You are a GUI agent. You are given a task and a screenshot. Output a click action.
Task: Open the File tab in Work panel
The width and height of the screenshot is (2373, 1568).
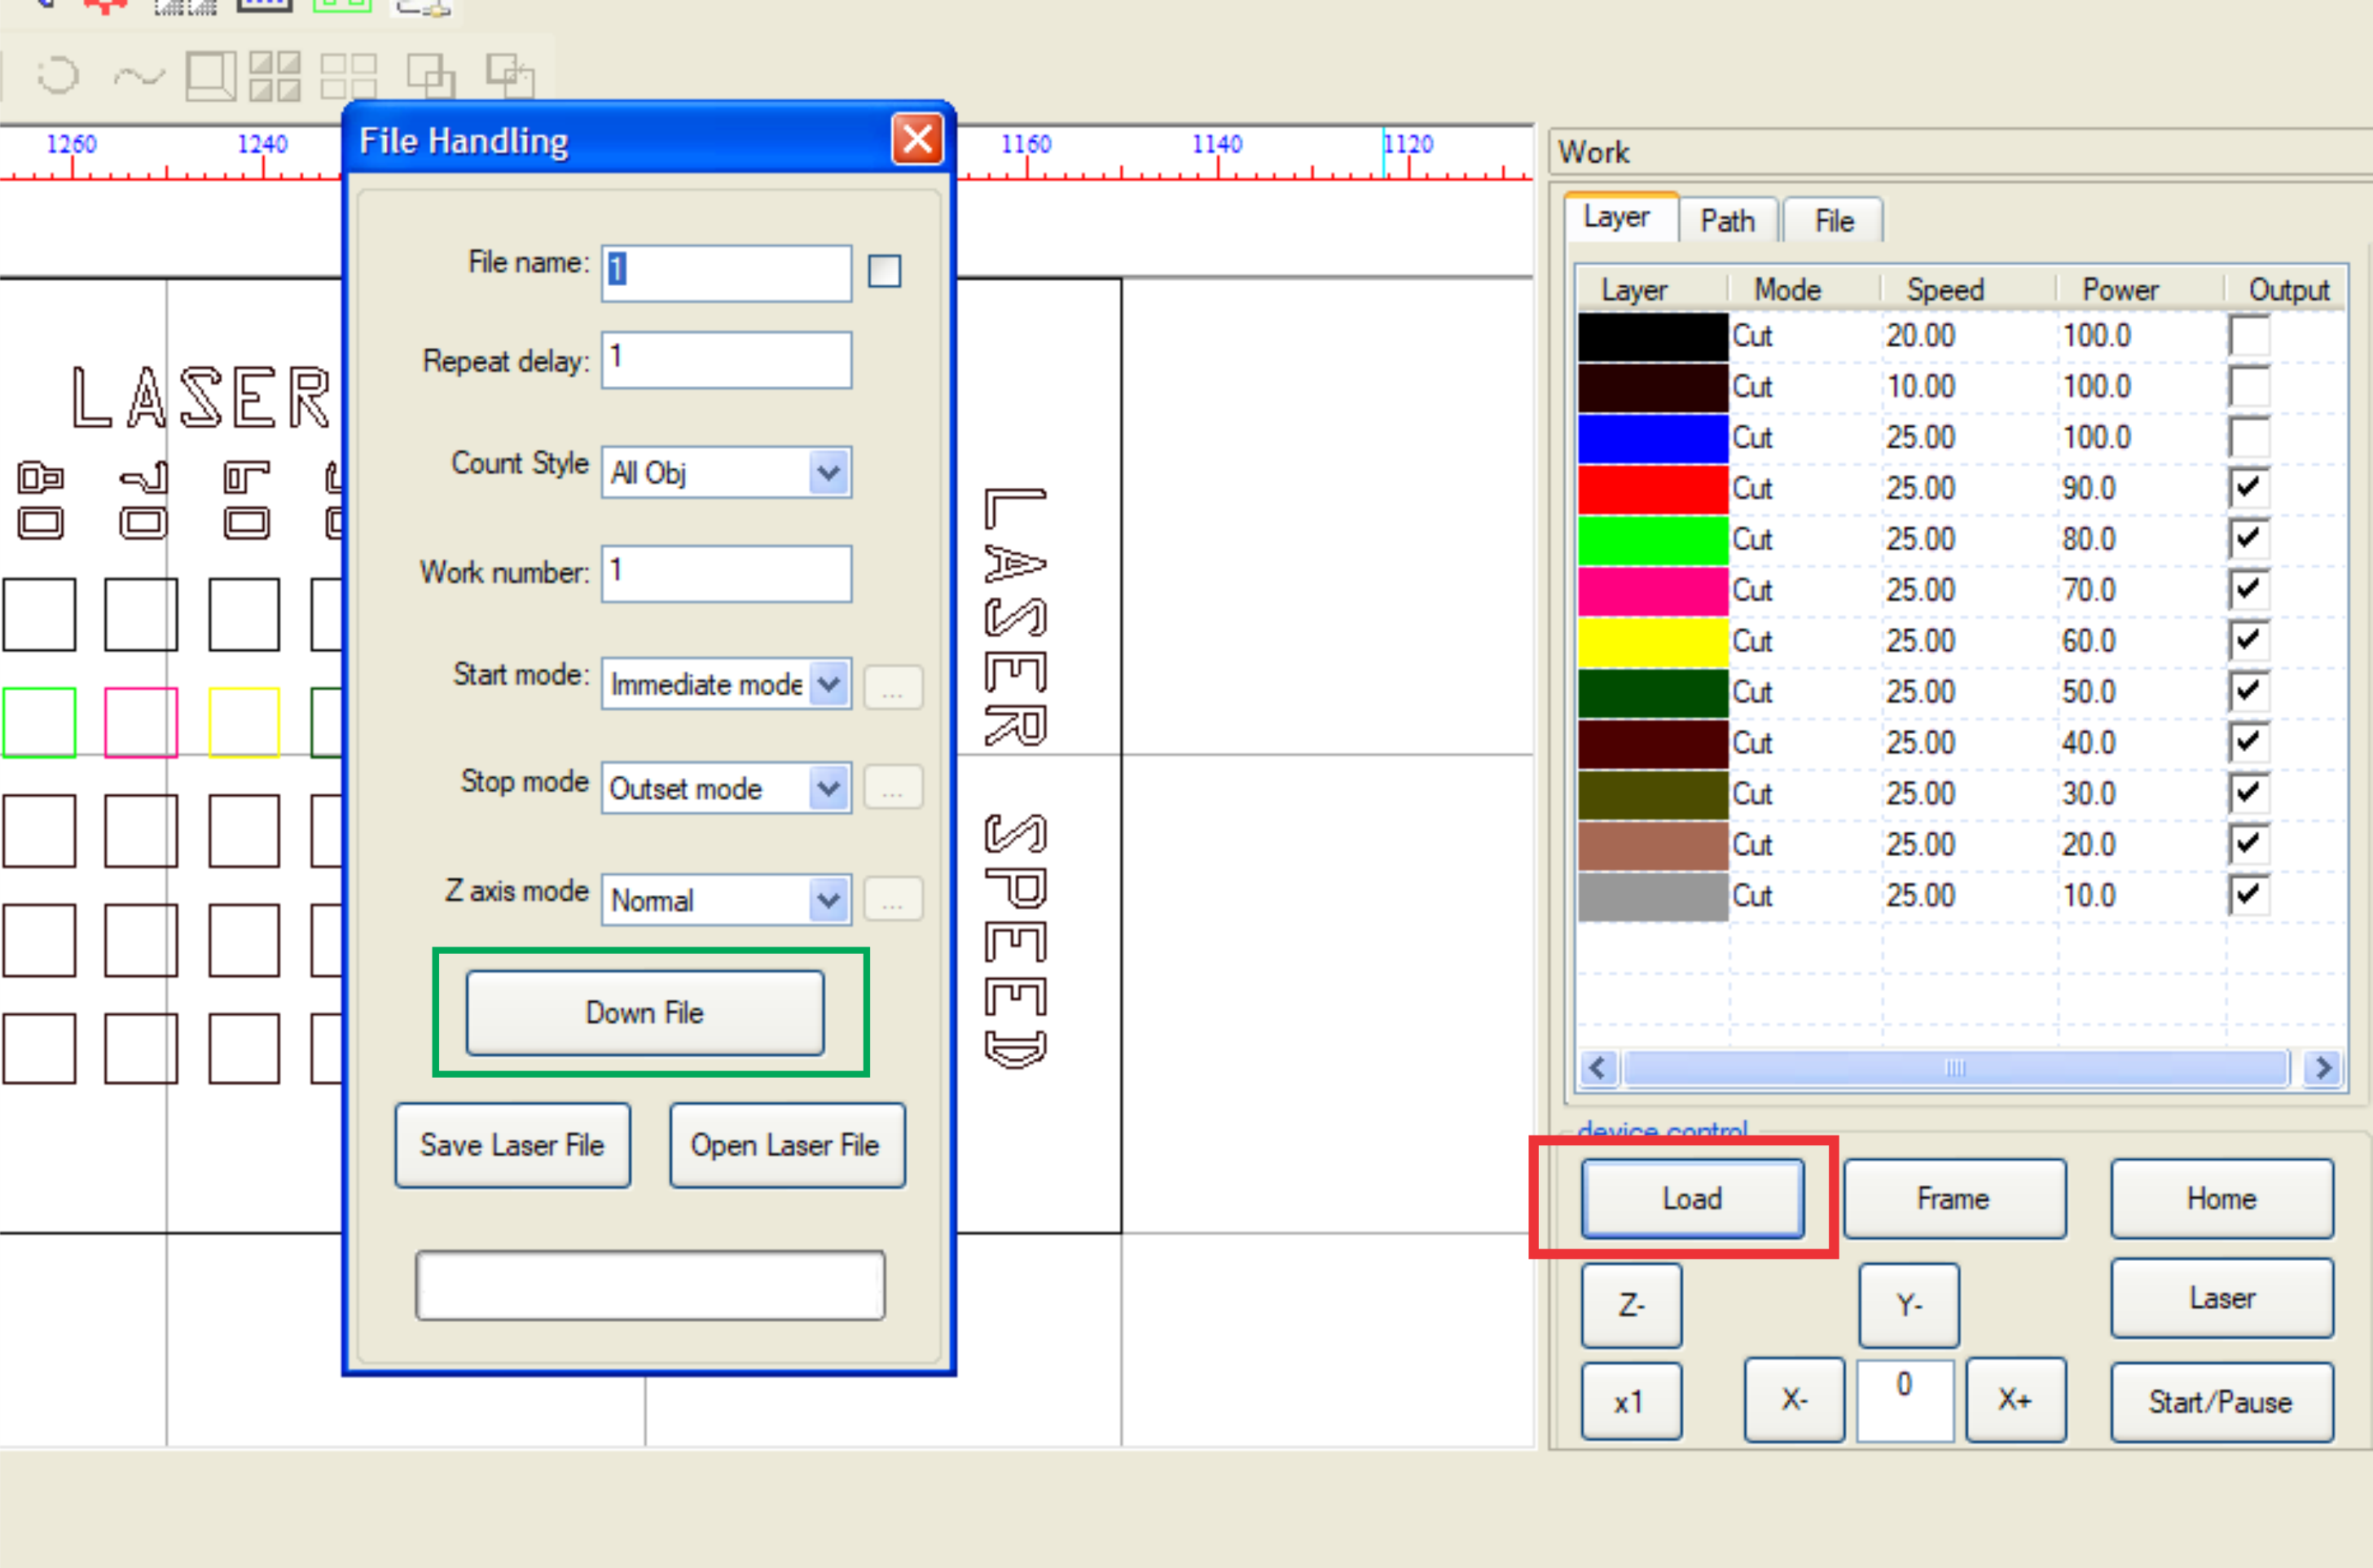[1833, 221]
